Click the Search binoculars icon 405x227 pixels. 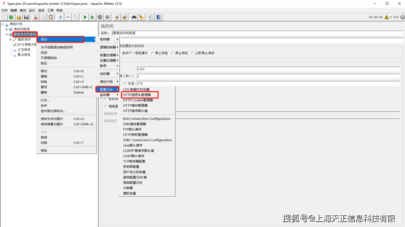[134, 17]
